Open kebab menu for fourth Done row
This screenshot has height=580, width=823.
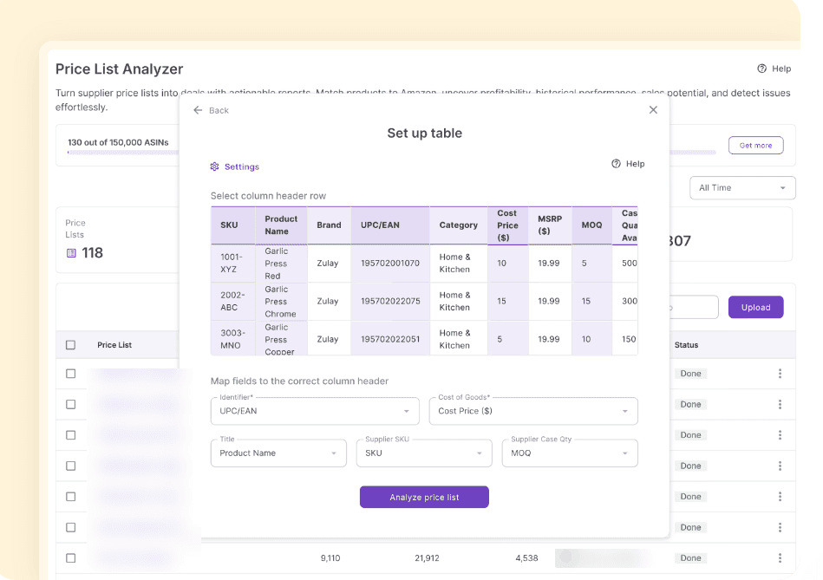coord(780,466)
